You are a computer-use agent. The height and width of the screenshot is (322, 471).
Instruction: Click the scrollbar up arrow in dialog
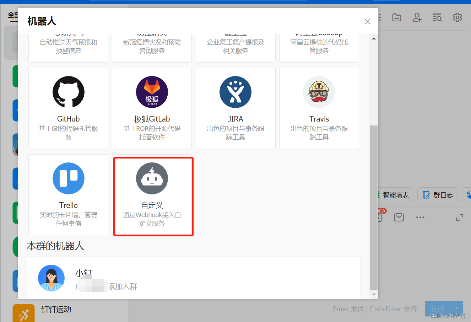pyautogui.click(x=374, y=38)
